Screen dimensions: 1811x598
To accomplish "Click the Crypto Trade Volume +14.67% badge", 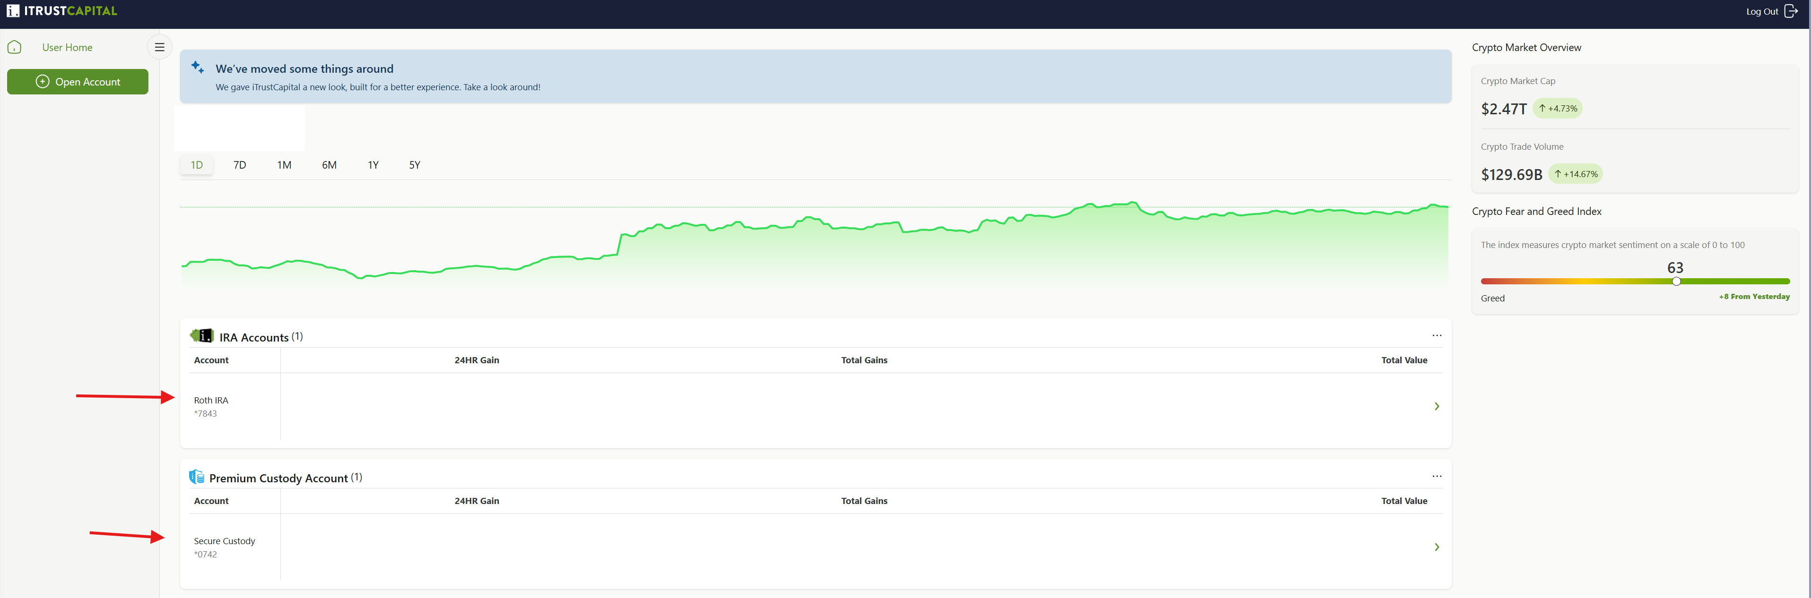I will pyautogui.click(x=1576, y=174).
